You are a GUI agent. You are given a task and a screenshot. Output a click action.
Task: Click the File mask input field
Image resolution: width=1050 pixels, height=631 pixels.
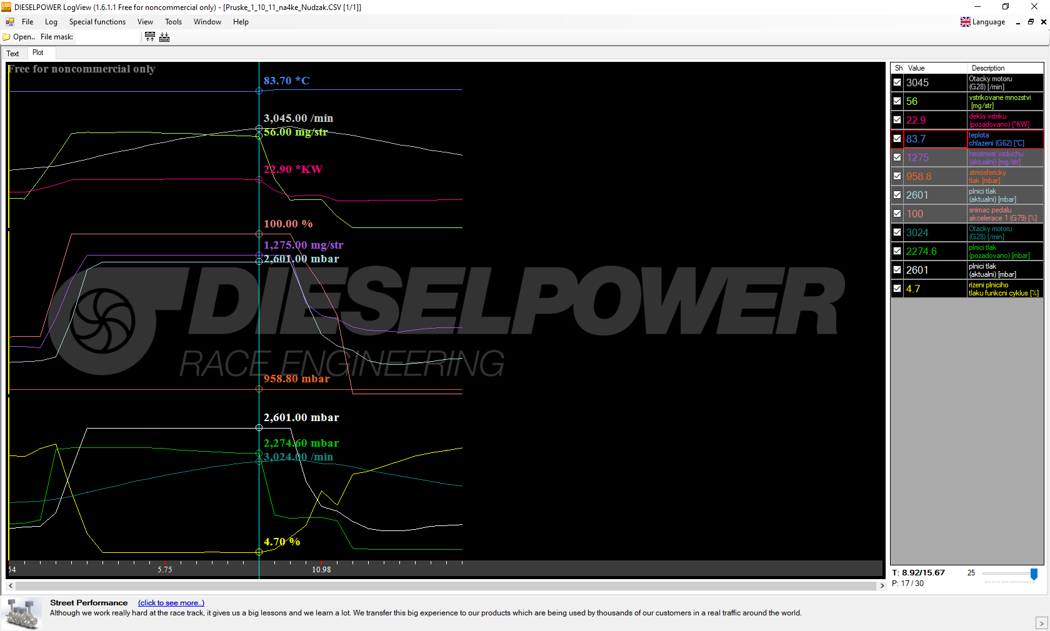coord(106,37)
